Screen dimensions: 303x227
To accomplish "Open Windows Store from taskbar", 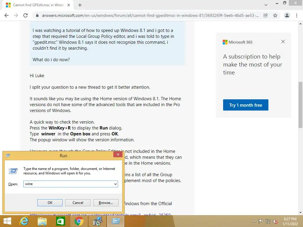I will pyautogui.click(x=60, y=221).
